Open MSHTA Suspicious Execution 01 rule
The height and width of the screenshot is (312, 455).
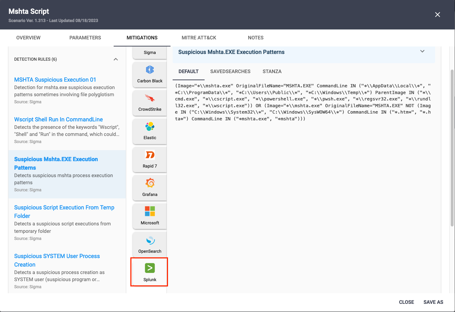(x=55, y=80)
